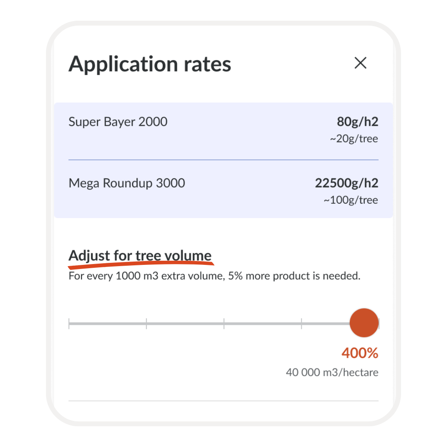Click the fourth tick mark on the slider
The image size is (447, 447).
coord(301,323)
